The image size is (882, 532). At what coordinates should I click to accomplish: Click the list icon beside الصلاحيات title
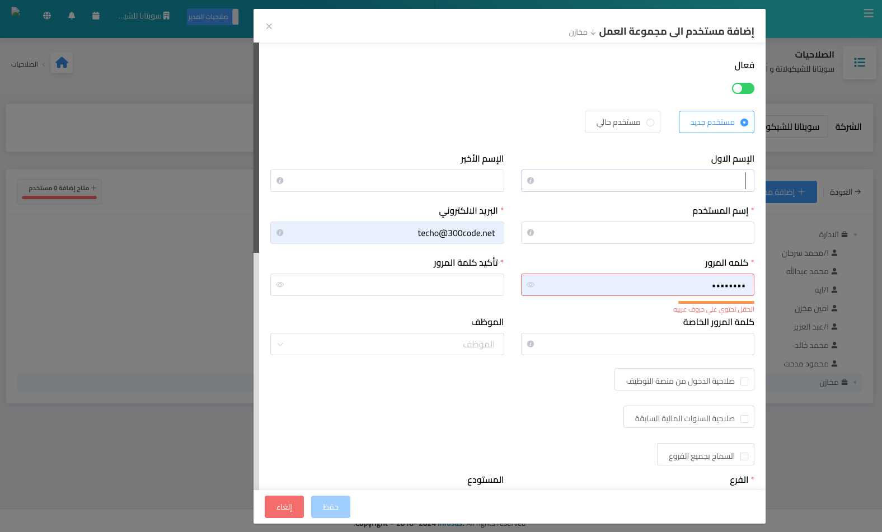coord(860,63)
